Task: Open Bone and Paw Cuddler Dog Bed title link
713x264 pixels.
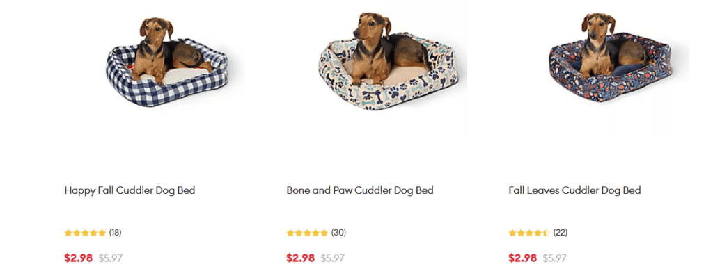Action: 360,190
